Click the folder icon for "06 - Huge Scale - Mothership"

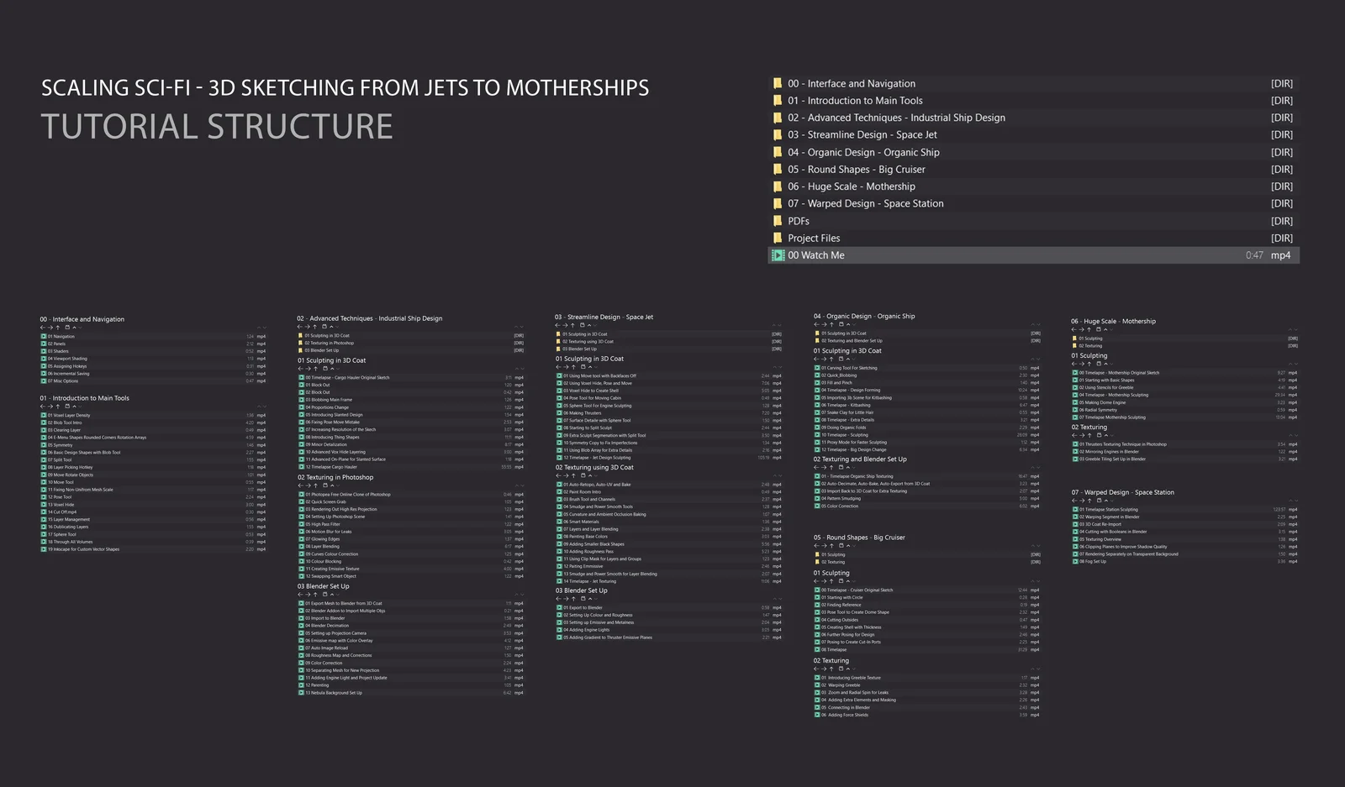point(778,186)
